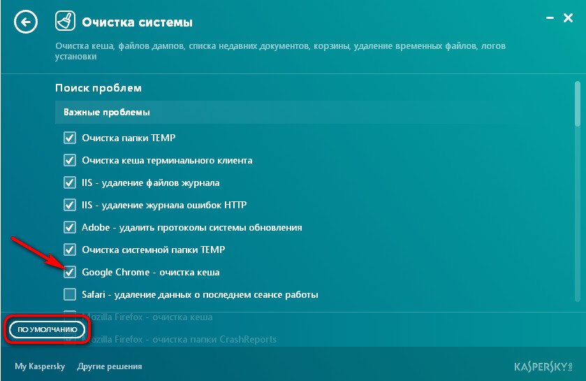The height and width of the screenshot is (381, 586).
Task: Uncheck 'IIS - удаление журнала ошибок HTTP'
Action: (x=70, y=206)
